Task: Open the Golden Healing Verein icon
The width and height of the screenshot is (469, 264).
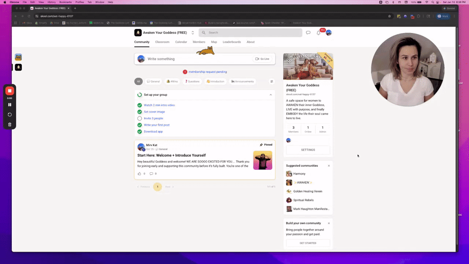Action: pos(289,191)
